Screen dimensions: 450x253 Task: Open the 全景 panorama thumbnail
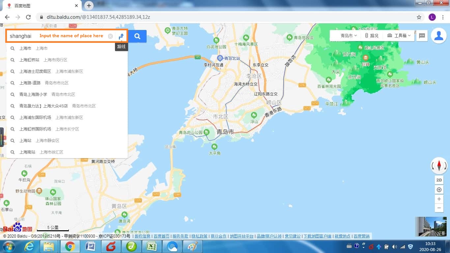coord(431,227)
